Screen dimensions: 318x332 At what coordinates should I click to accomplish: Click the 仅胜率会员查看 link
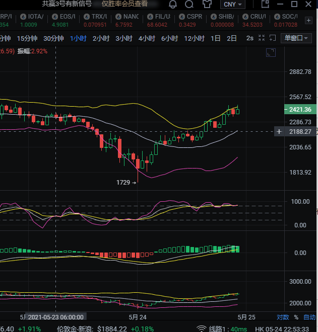point(124,4)
